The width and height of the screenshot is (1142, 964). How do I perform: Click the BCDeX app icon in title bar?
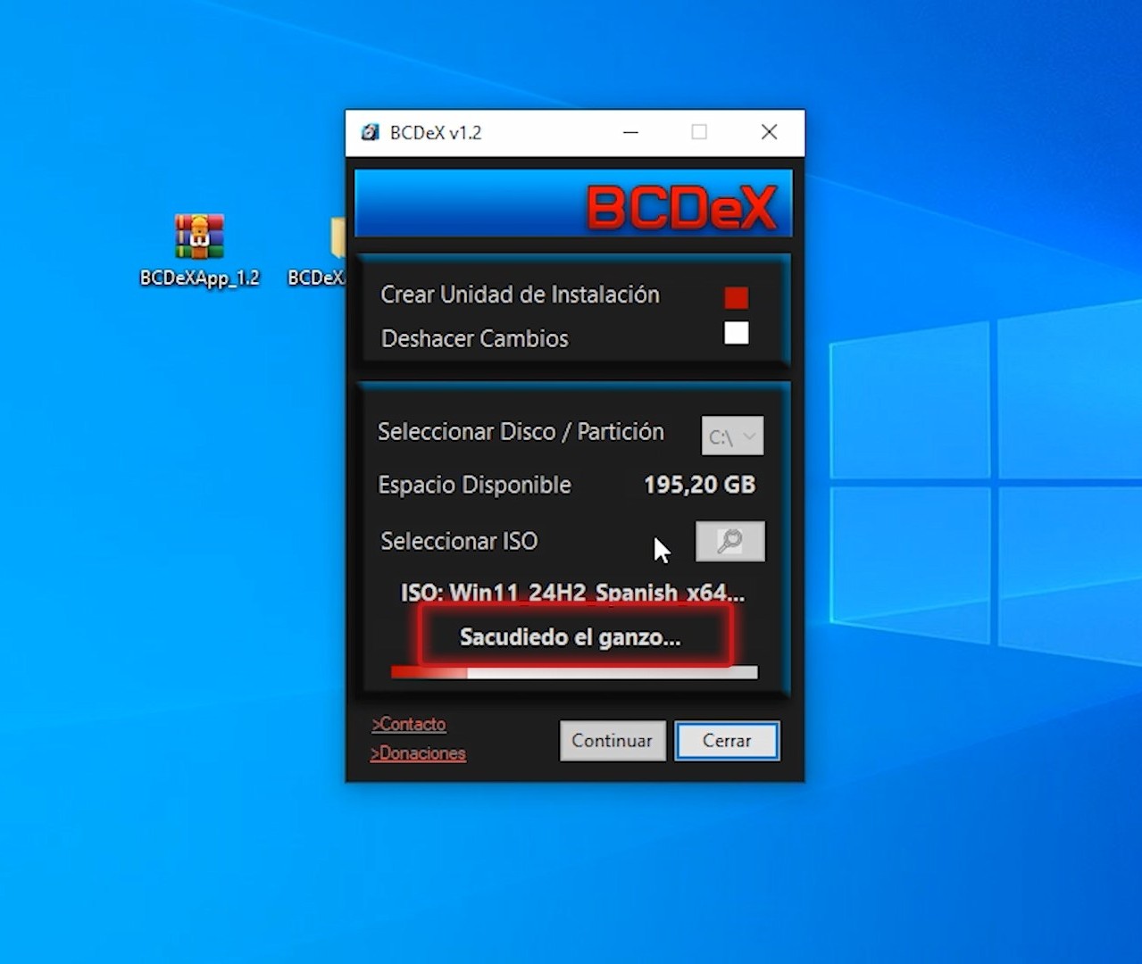point(370,133)
